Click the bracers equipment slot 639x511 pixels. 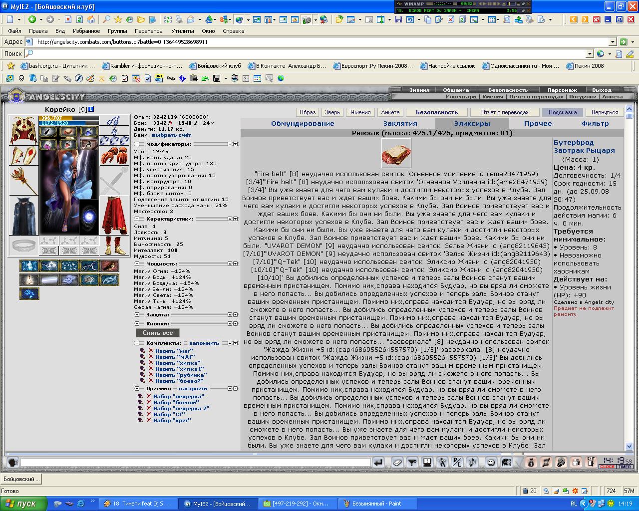point(23,156)
